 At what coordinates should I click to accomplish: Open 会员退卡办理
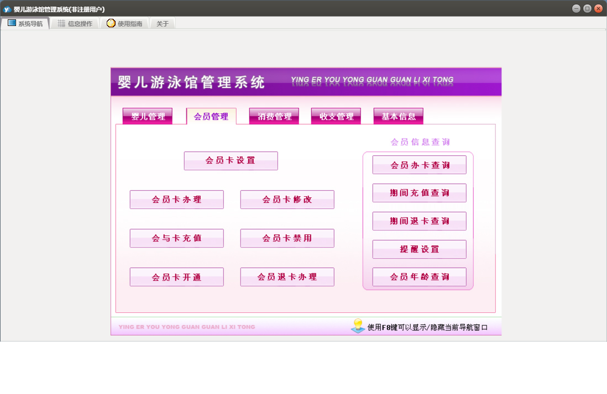point(287,277)
